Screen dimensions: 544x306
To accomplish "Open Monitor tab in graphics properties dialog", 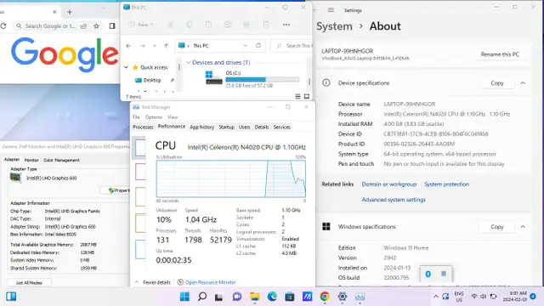I will pos(31,160).
